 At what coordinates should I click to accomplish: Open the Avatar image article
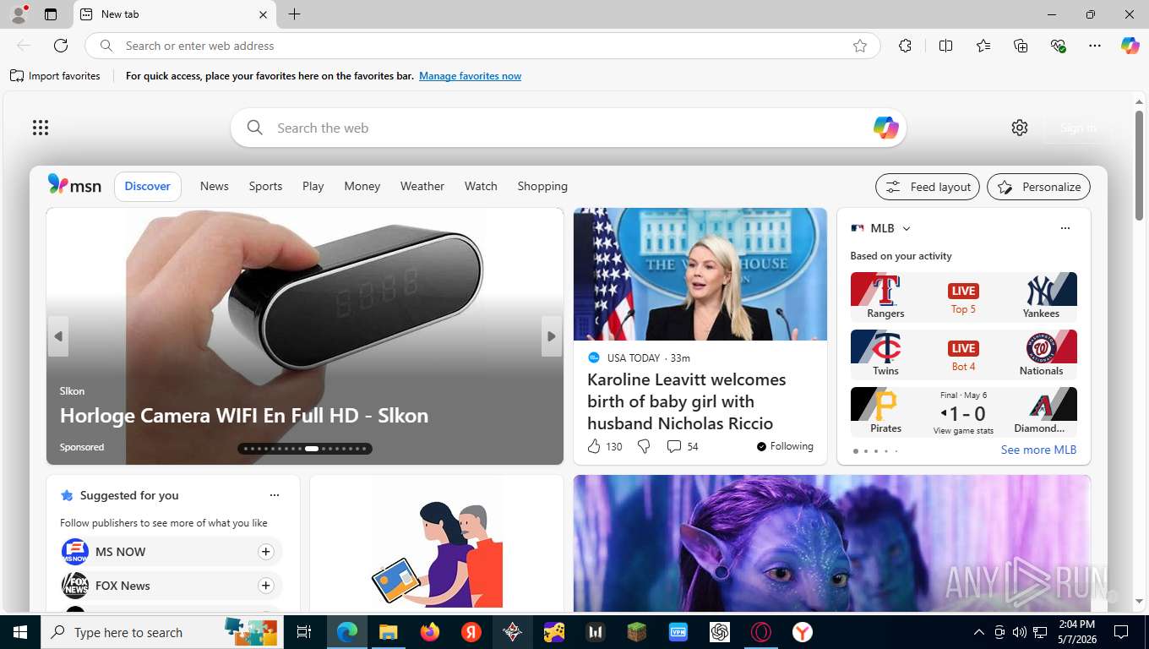tap(832, 543)
